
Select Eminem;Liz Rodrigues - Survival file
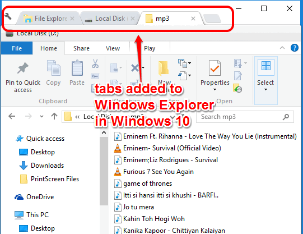click(166, 160)
